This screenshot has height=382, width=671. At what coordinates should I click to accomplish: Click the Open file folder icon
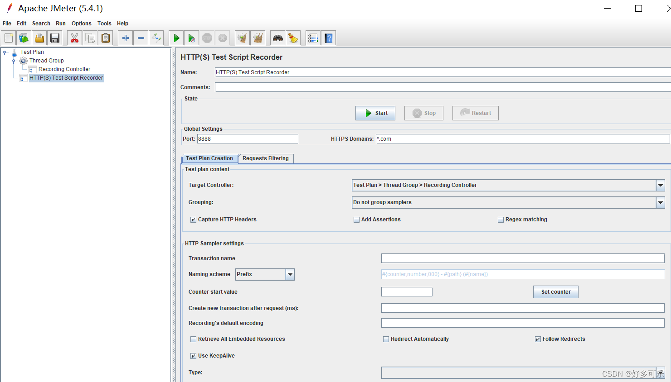pyautogui.click(x=39, y=38)
